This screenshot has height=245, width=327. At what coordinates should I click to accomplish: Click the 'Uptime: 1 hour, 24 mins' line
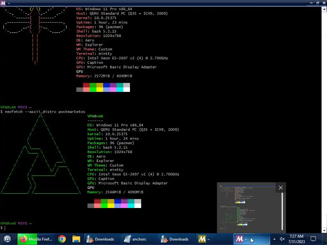[x=113, y=138]
